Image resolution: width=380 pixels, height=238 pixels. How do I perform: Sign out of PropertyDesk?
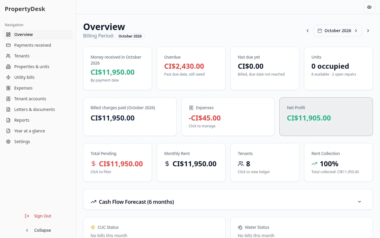pos(38,216)
